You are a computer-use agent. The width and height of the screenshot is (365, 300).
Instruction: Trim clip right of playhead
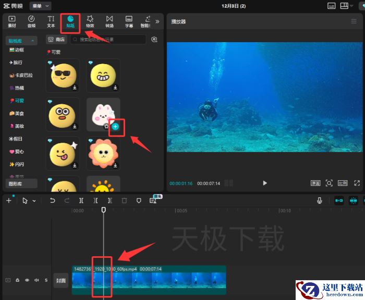(x=110, y=201)
